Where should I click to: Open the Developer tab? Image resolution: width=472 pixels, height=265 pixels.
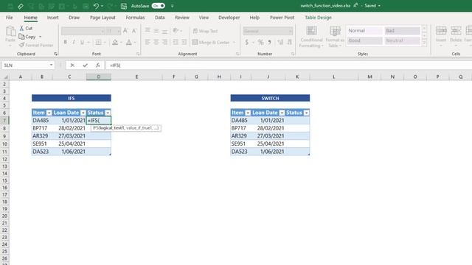[x=229, y=18]
